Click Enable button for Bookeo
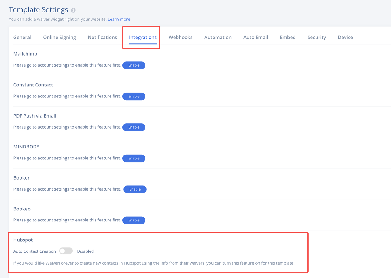 tap(134, 220)
